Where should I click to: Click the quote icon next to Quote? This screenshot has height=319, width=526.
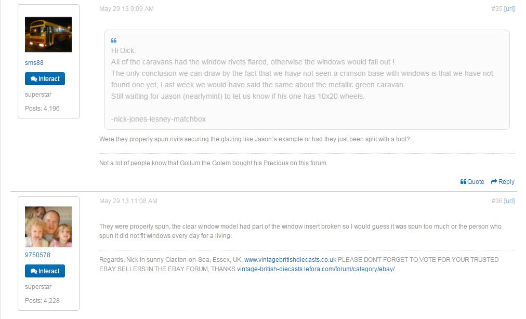click(463, 182)
